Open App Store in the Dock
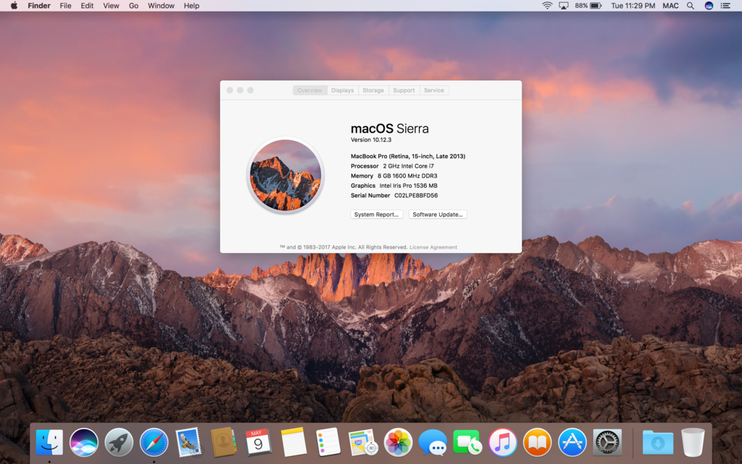This screenshot has height=464, width=742. coord(572,442)
